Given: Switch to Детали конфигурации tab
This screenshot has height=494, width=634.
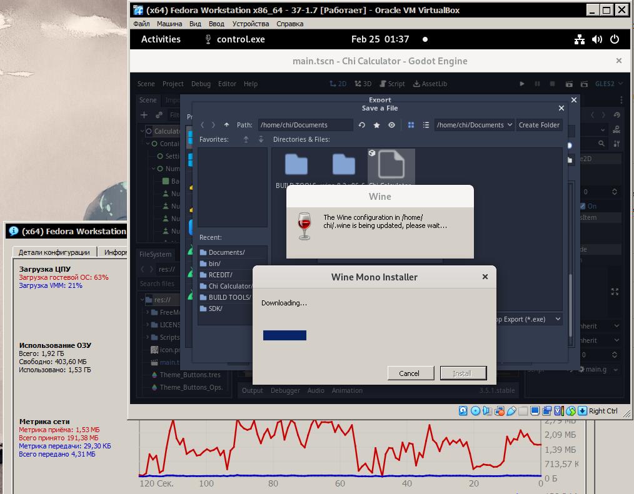Looking at the screenshot, I should click(54, 252).
